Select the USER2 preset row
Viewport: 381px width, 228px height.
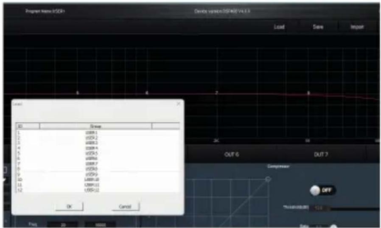pos(98,138)
